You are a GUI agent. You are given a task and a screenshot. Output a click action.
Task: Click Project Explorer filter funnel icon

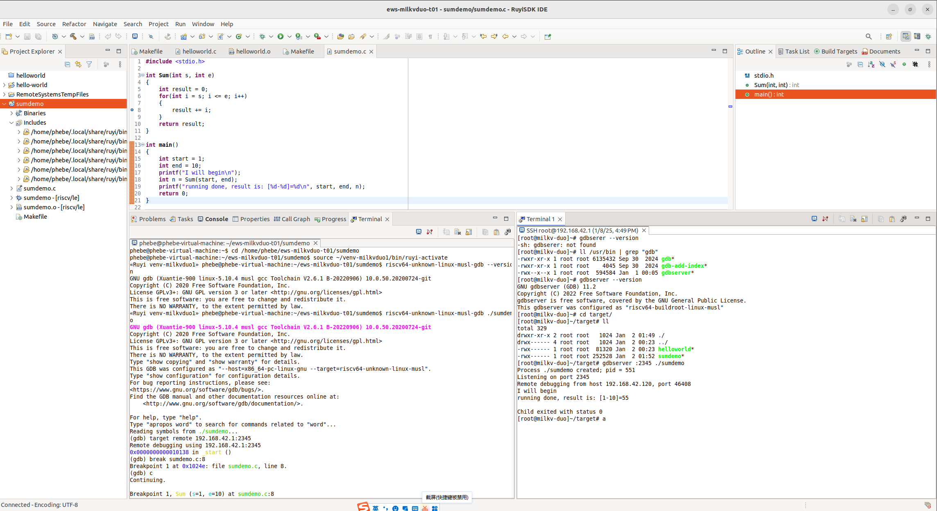pos(89,64)
